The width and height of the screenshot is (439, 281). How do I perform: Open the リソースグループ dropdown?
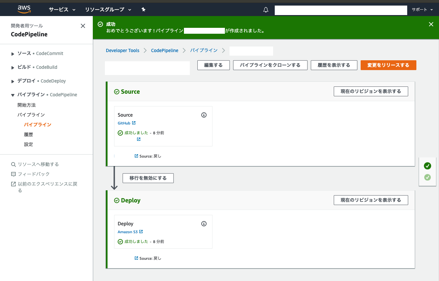[108, 9]
